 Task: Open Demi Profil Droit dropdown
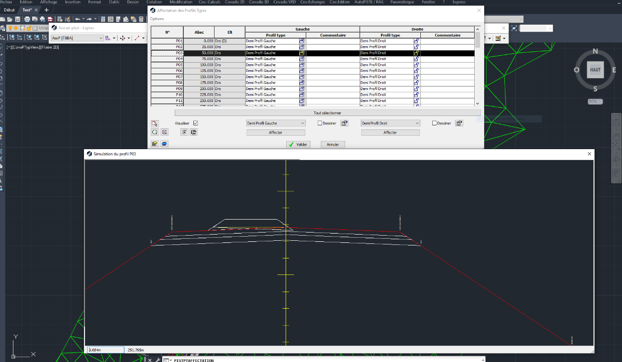(390, 123)
